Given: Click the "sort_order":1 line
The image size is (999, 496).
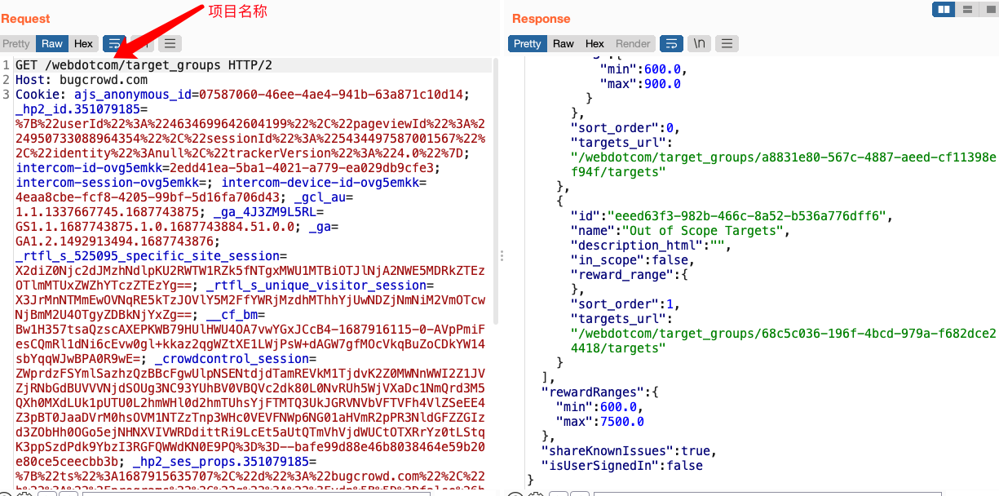Looking at the screenshot, I should (x=625, y=303).
